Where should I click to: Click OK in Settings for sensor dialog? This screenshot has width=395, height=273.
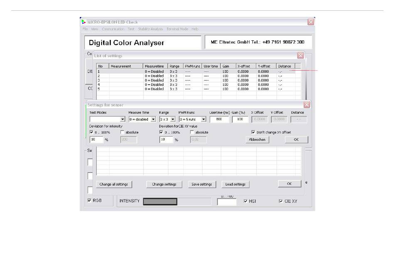point(296,140)
